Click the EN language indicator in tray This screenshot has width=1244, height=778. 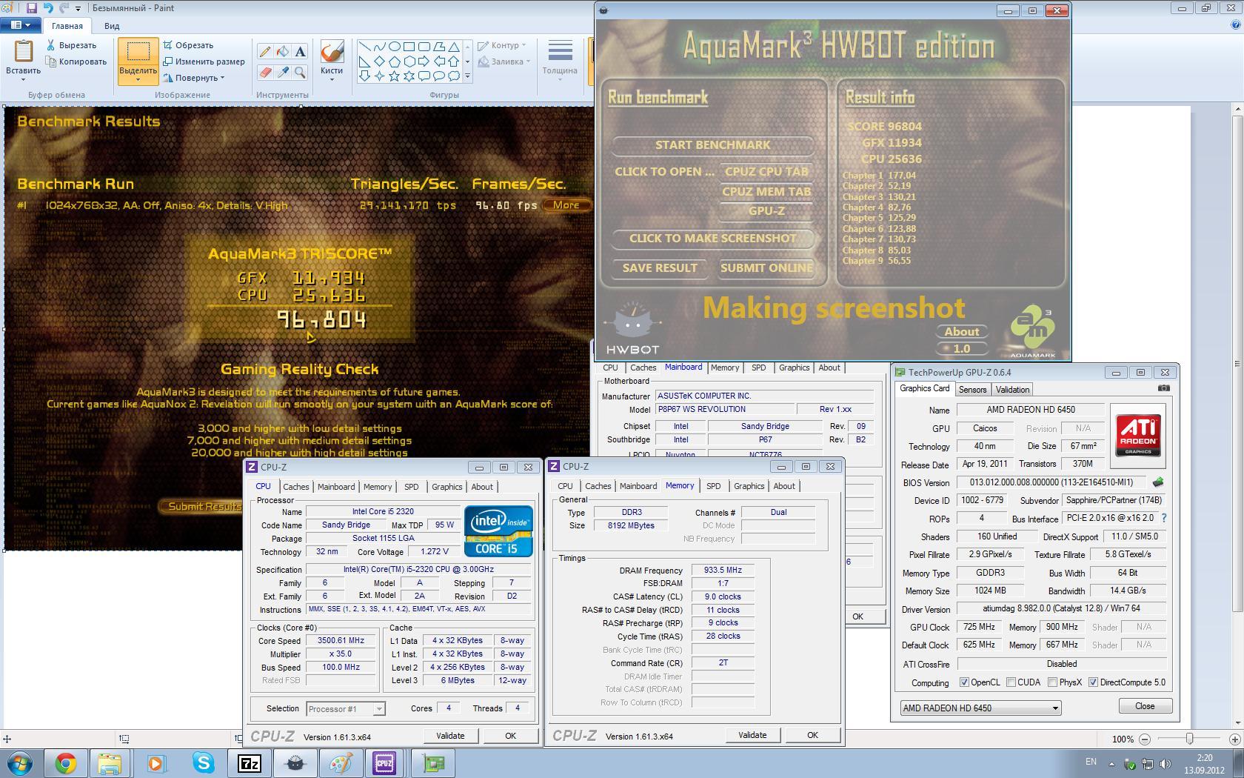coord(1091,762)
